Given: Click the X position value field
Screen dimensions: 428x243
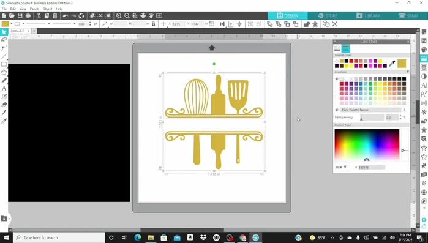Looking at the screenshot, I should point(179,24).
